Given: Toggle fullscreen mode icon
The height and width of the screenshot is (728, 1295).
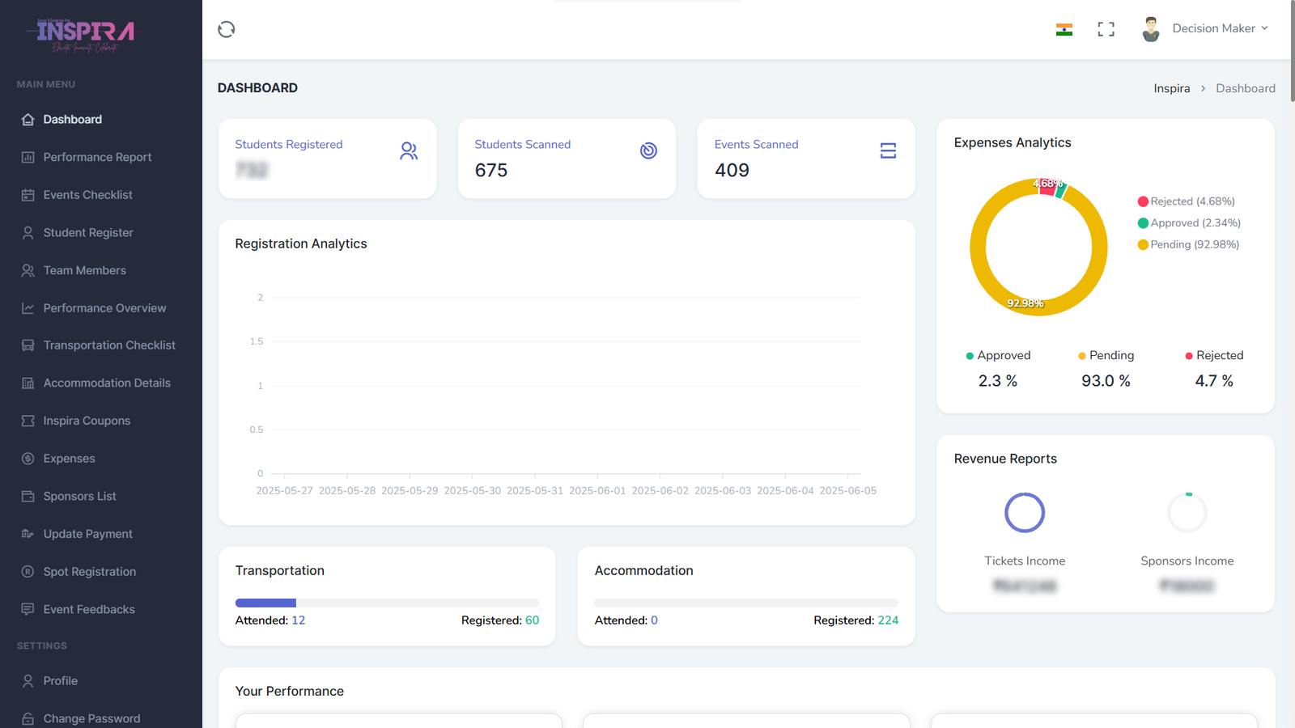Looking at the screenshot, I should (x=1106, y=30).
